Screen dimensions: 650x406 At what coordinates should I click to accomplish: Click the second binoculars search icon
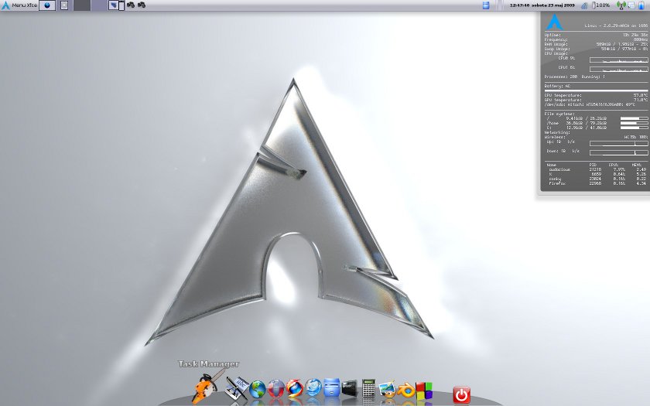(x=142, y=5)
